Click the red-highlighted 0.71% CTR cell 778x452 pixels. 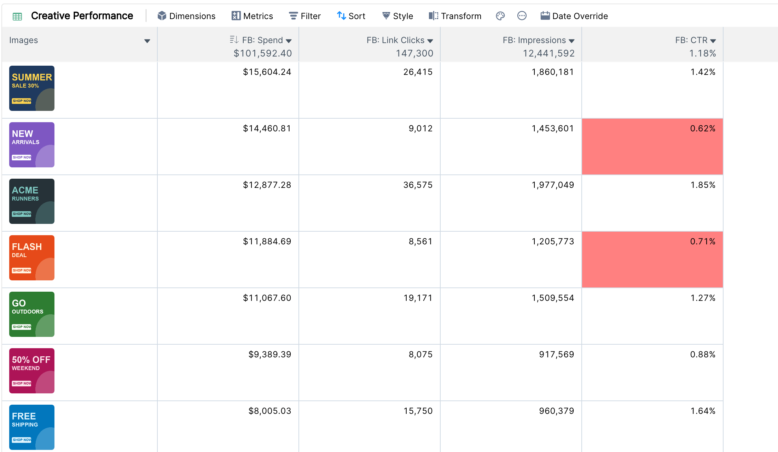click(x=652, y=260)
